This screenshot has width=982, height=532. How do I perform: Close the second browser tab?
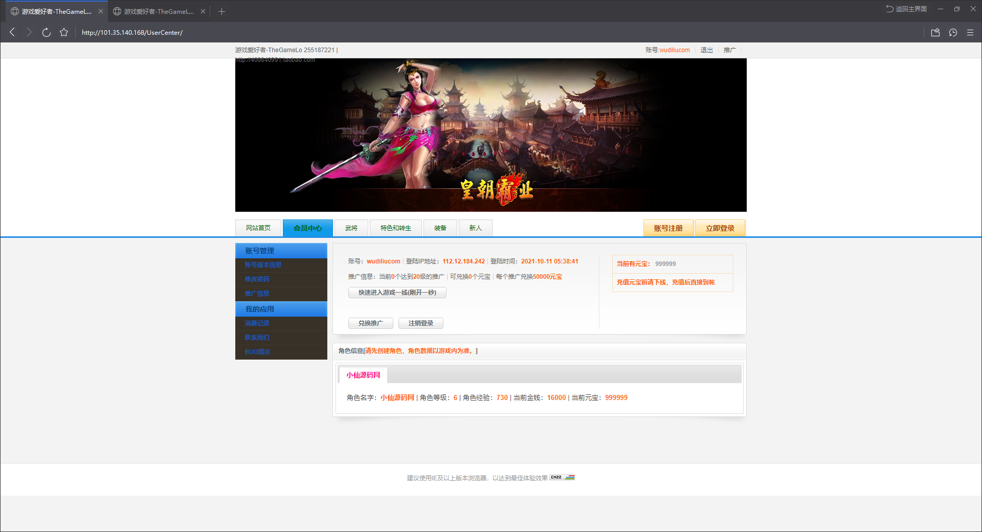point(203,11)
